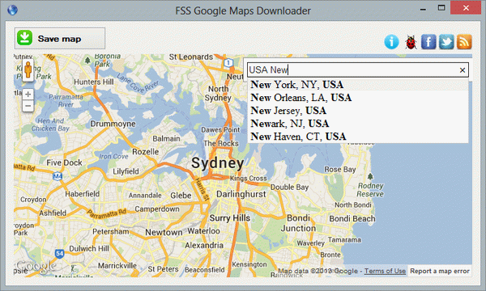
Task: Select suggestion New Jersey, USA
Action: click(358, 111)
